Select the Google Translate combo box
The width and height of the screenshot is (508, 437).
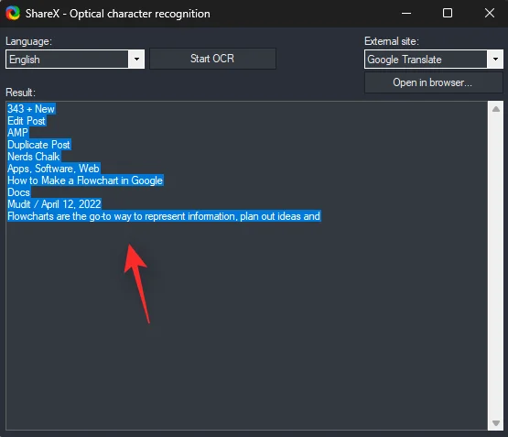434,59
